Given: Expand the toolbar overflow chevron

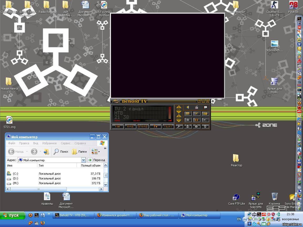Looking at the screenshot, I should coord(105,148).
